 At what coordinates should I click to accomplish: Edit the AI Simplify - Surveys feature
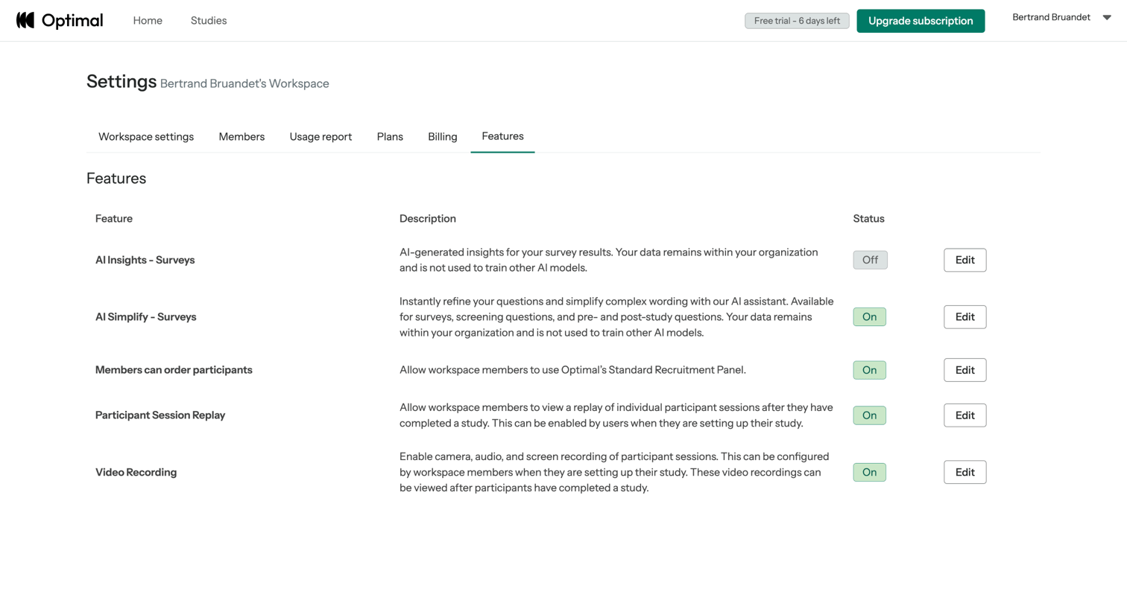click(965, 317)
